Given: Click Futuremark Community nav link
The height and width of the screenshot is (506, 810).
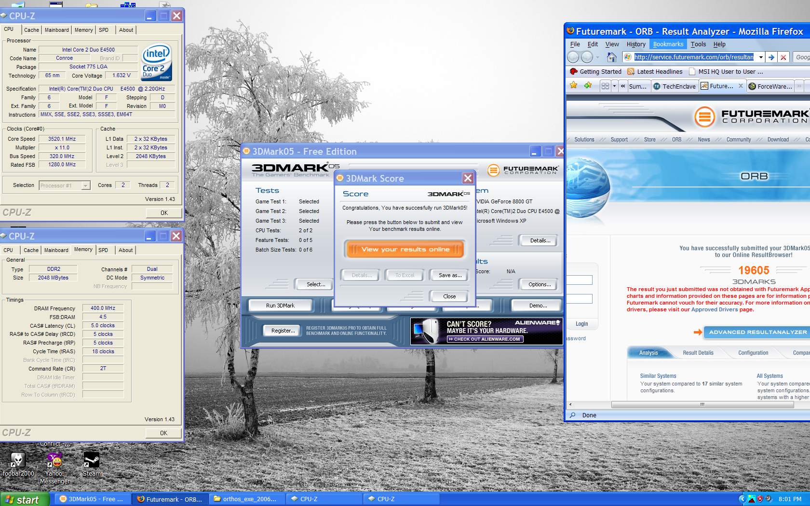Looking at the screenshot, I should click(x=739, y=140).
